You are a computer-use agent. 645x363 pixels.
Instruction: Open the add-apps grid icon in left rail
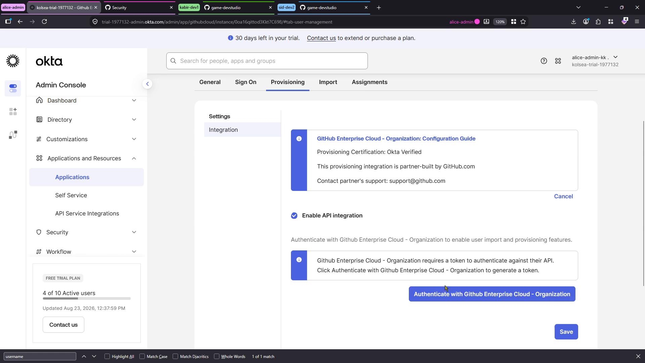[x=13, y=112]
